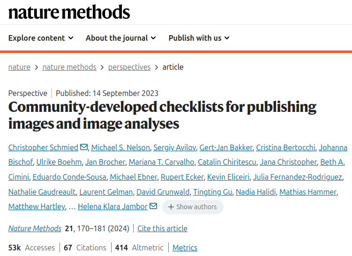The height and width of the screenshot is (256, 352).
Task: Show the full authors list
Action: point(193,207)
